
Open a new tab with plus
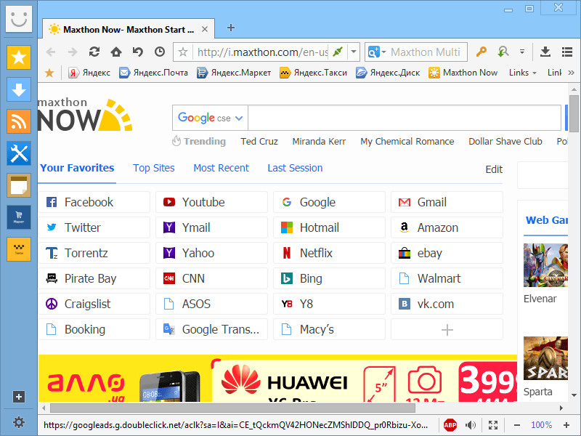click(x=230, y=28)
